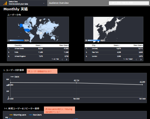Select the '(not set)' row in city table

coord(114,48)
